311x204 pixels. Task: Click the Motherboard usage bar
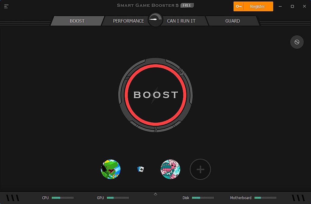(x=265, y=198)
